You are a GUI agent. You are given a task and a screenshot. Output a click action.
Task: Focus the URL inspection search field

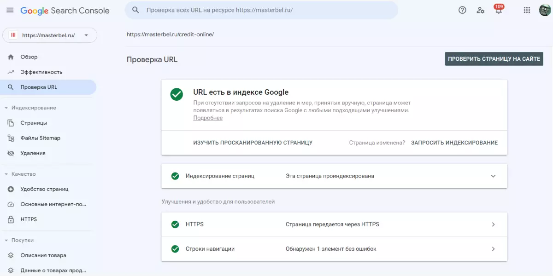click(261, 10)
